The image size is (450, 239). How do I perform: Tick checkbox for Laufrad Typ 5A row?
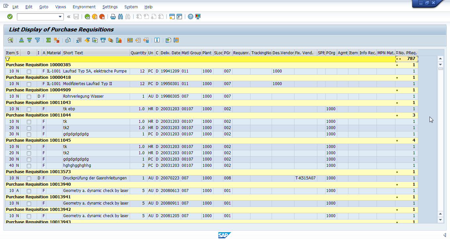[29, 72]
